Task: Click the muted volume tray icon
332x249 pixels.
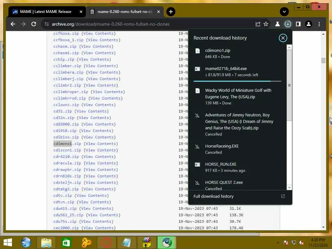Action: coord(302,243)
